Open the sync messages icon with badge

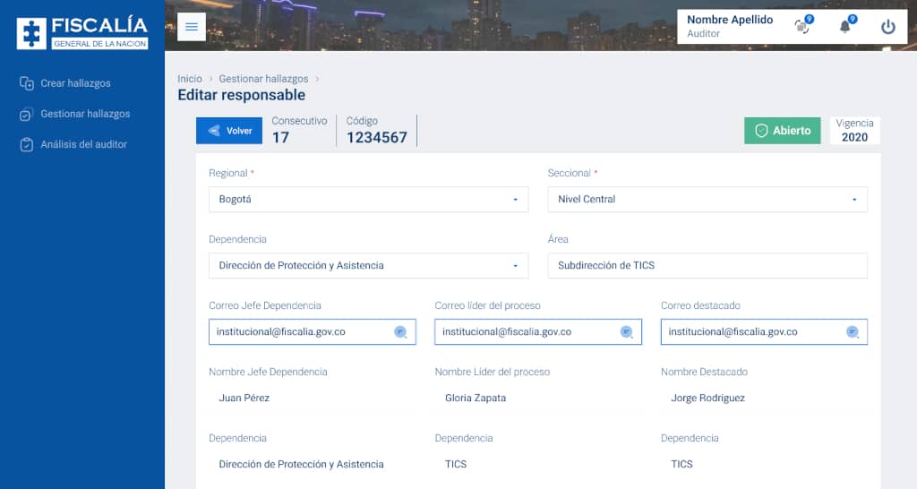pos(801,27)
